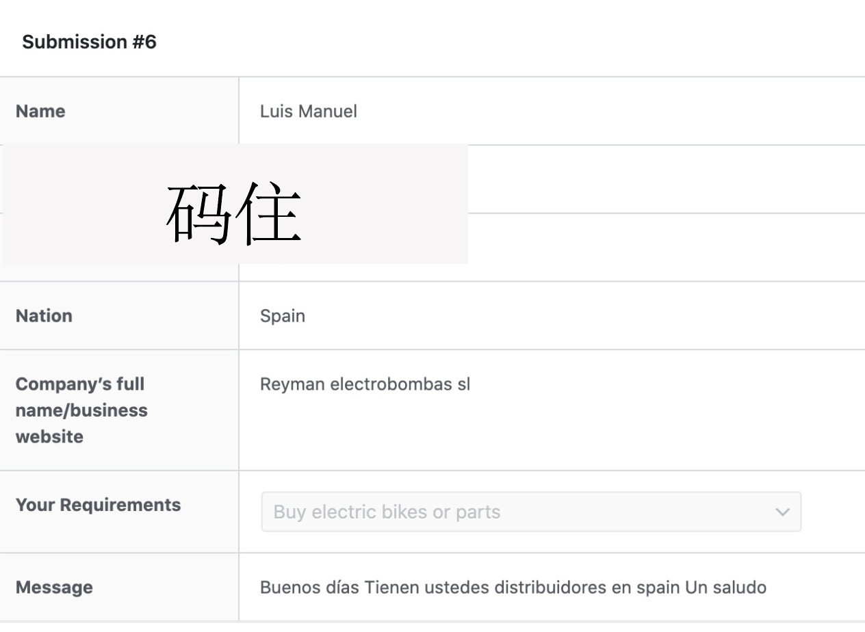The width and height of the screenshot is (865, 632).
Task: Click the 码住 redaction overlay
Action: 235,204
